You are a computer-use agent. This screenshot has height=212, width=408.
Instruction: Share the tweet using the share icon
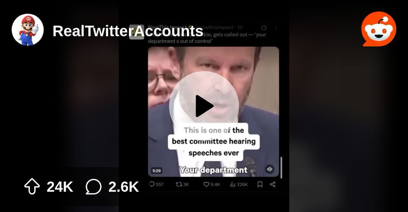pyautogui.click(x=273, y=184)
